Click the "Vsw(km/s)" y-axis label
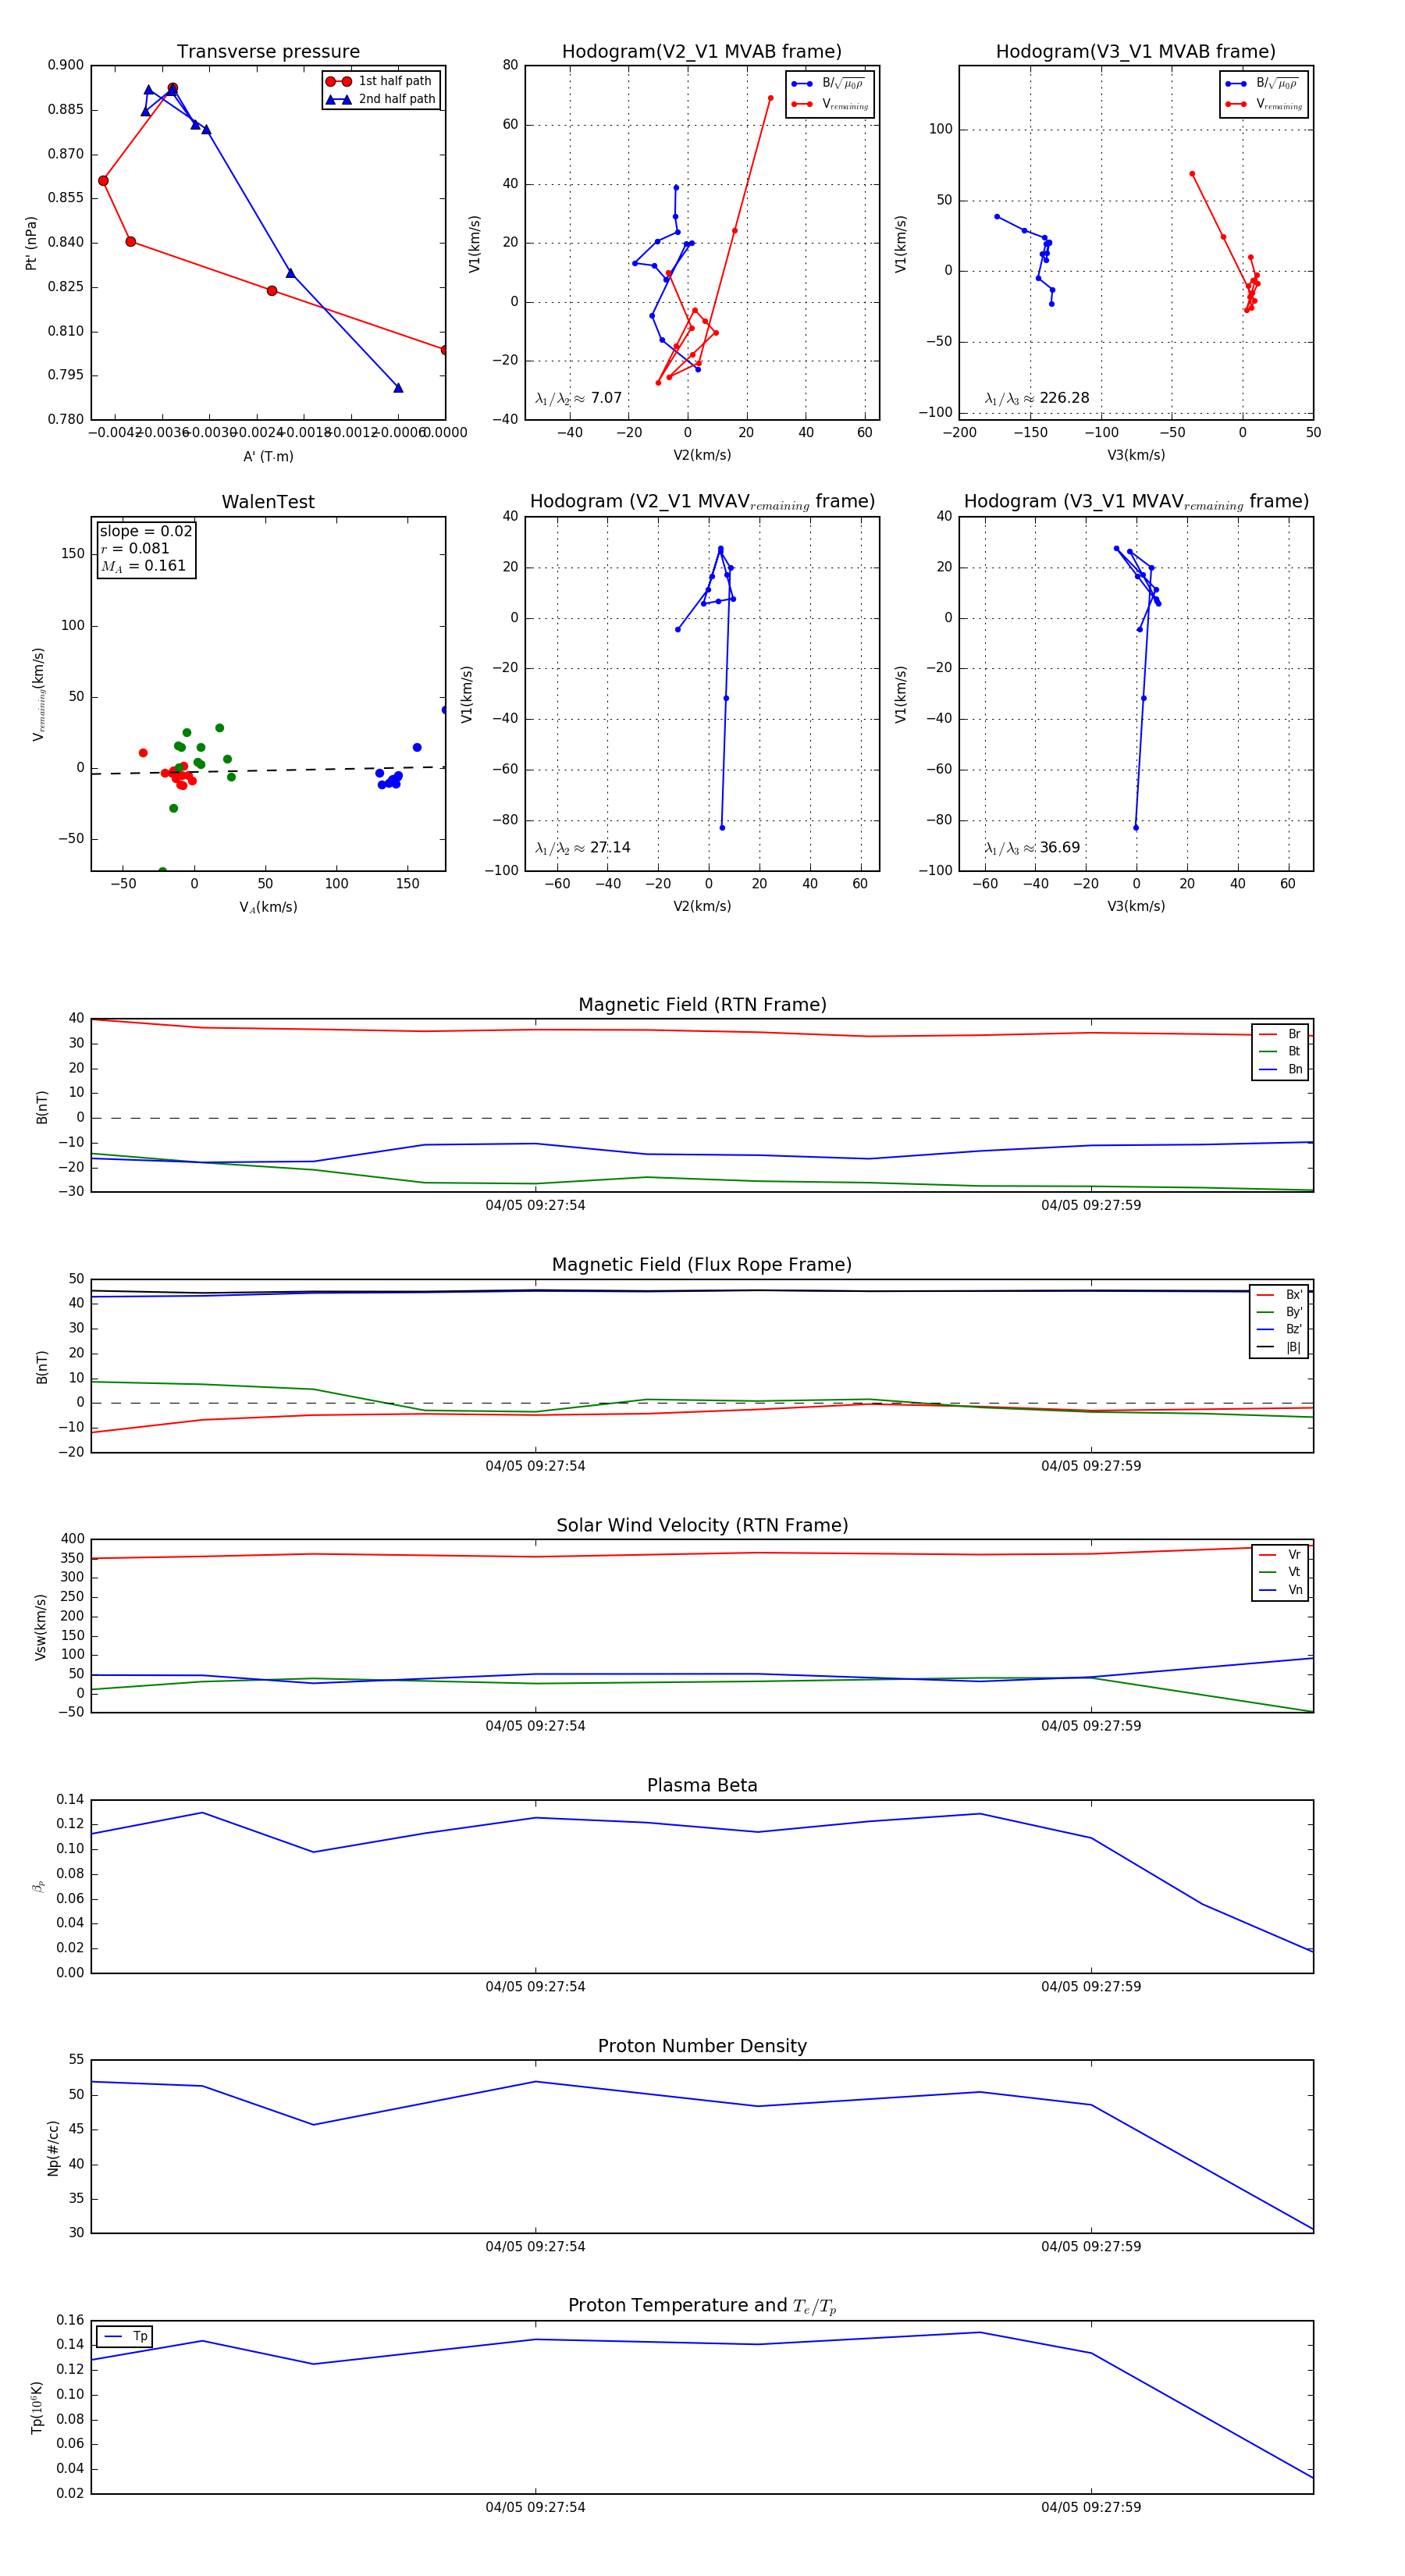This screenshot has width=1405, height=2576. coord(40,1627)
